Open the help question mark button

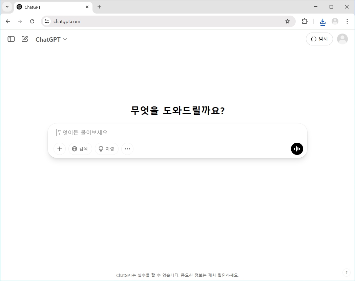tap(347, 273)
